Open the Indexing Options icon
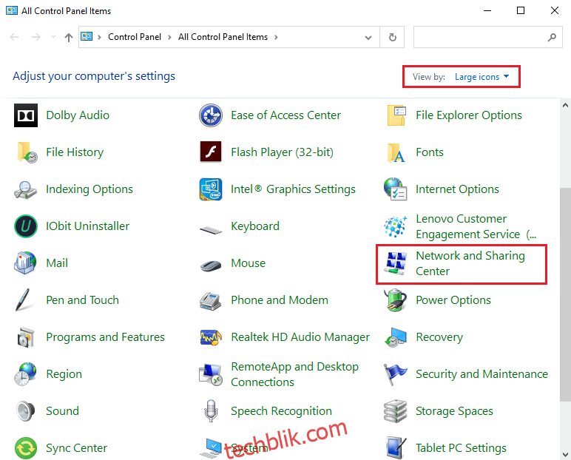Screen dimensions: 571x460 [25, 190]
